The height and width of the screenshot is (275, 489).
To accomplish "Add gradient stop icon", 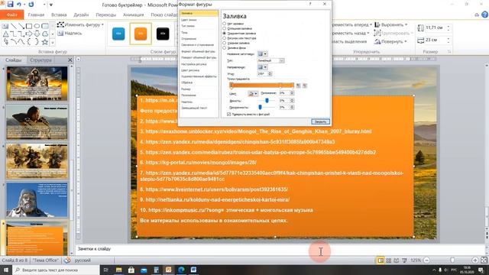I will (x=299, y=86).
